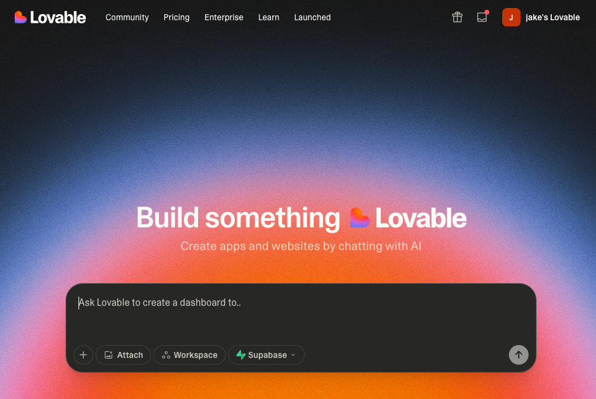Open the Learn navigation link

(x=269, y=17)
